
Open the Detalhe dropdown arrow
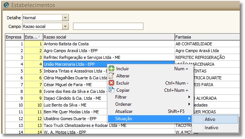click(x=65, y=18)
